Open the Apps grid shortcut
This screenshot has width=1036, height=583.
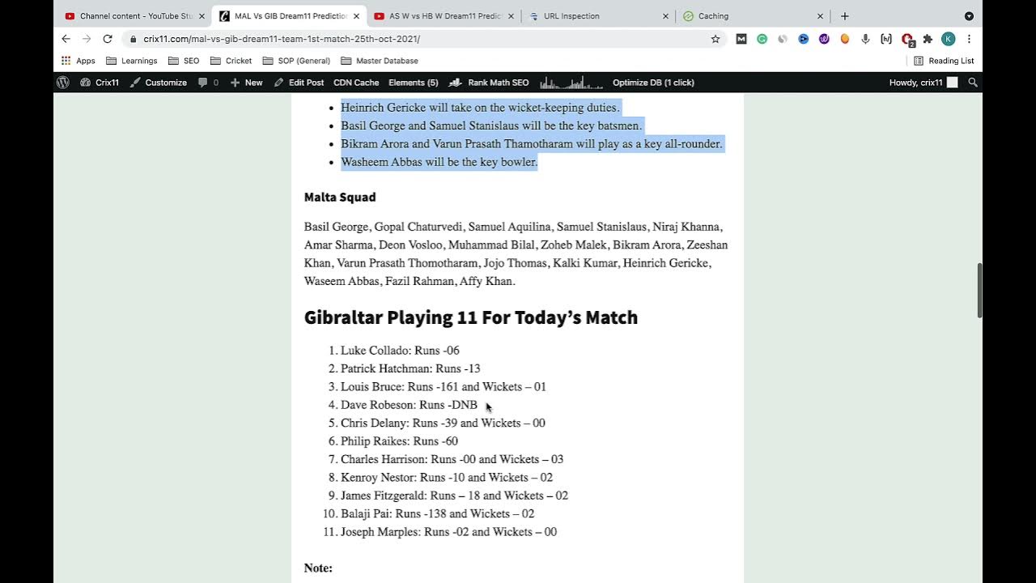pyautogui.click(x=79, y=61)
